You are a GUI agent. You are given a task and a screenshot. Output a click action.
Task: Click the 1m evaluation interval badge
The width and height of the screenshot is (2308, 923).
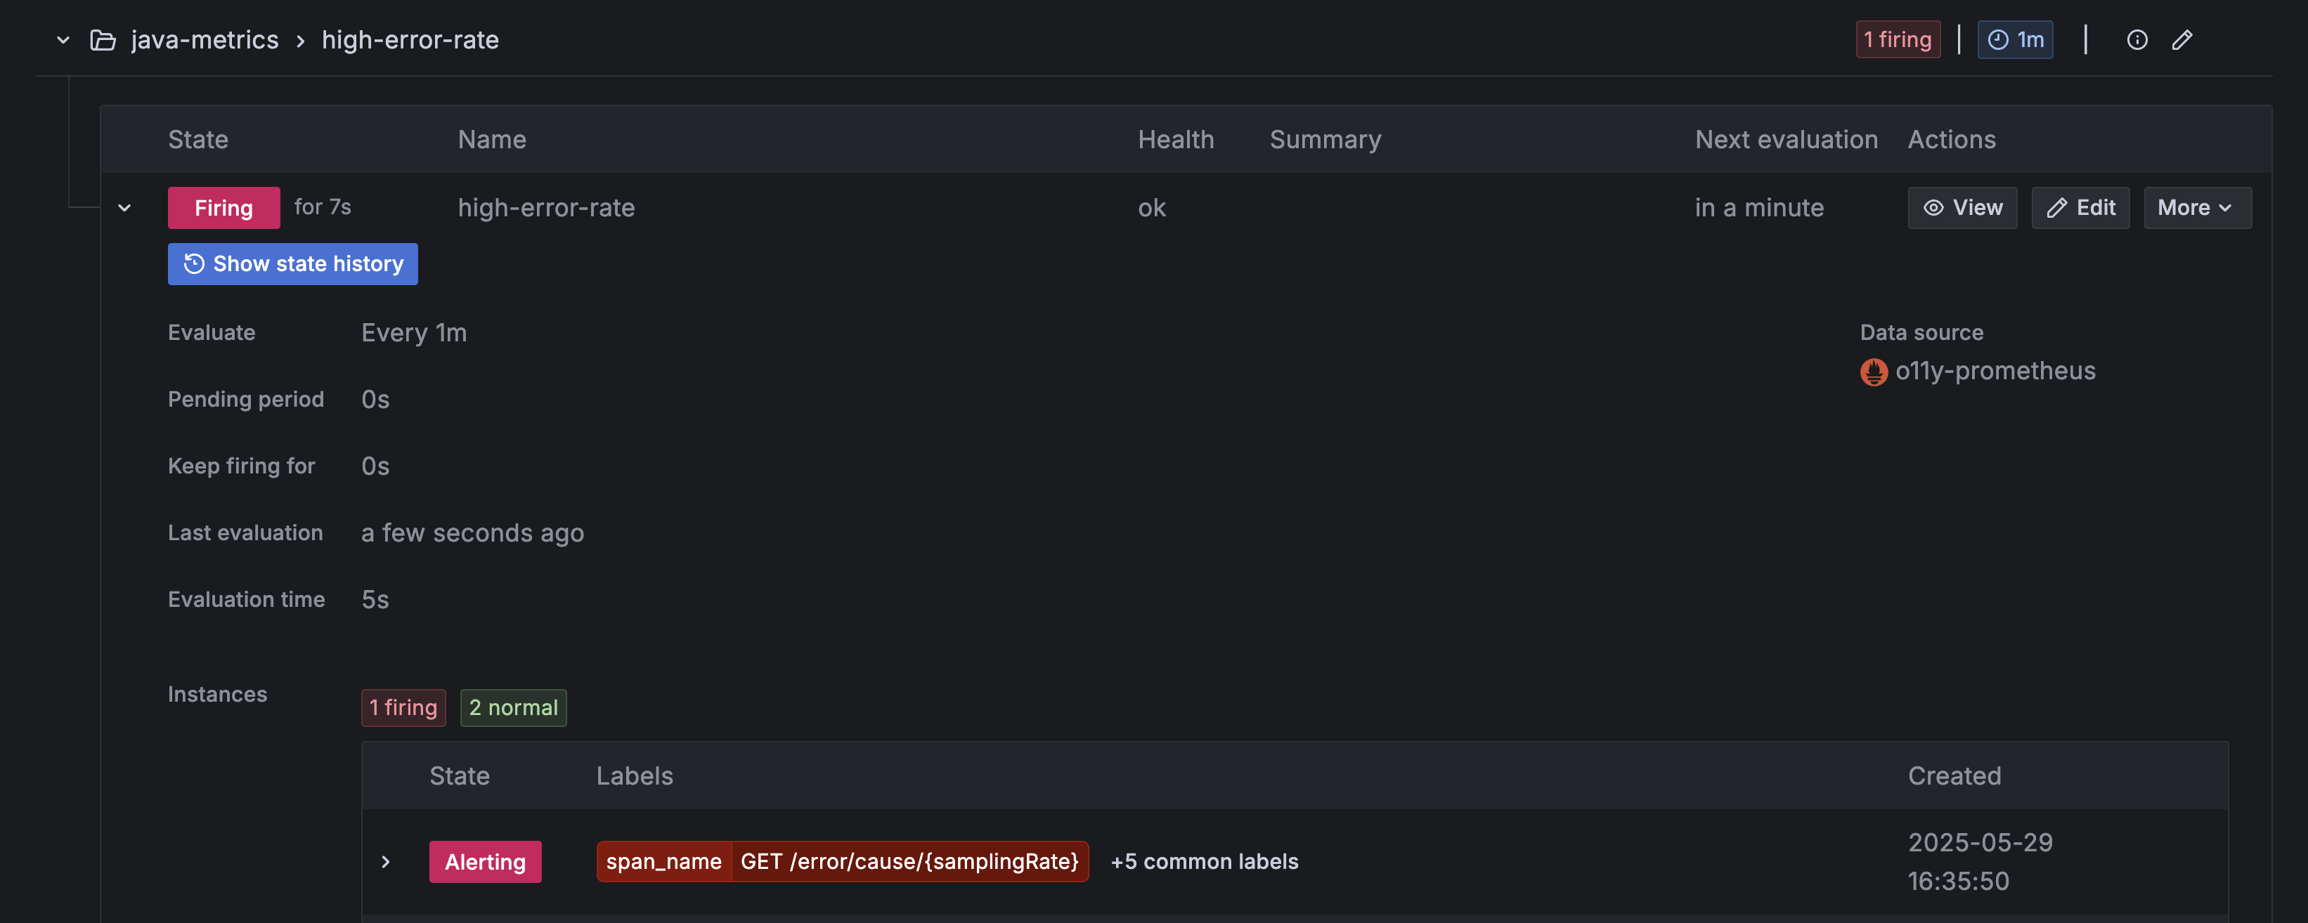(x=2015, y=39)
